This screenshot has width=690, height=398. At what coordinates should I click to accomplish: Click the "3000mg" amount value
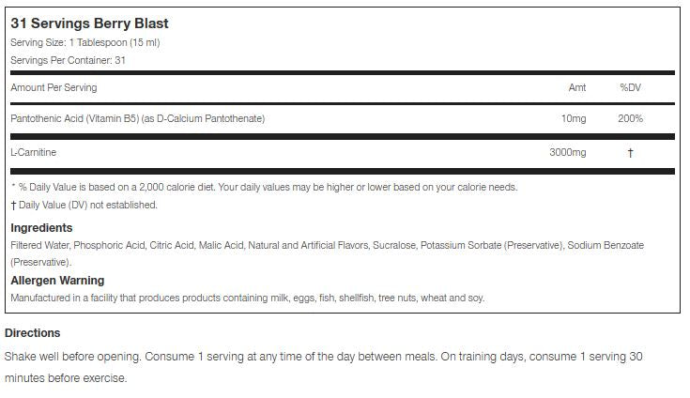tap(567, 152)
